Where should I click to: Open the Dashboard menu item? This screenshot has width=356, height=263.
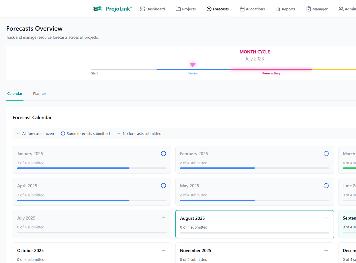coord(152,9)
